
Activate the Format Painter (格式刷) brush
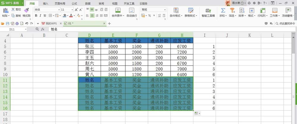coord(26,10)
